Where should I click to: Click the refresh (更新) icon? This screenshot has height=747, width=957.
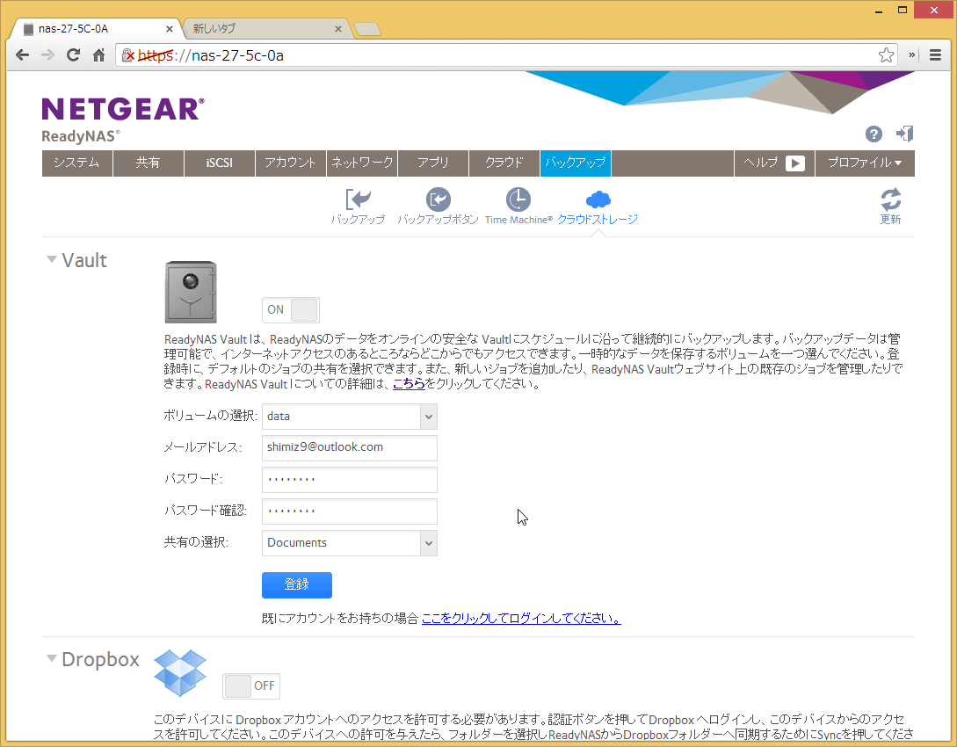(890, 200)
